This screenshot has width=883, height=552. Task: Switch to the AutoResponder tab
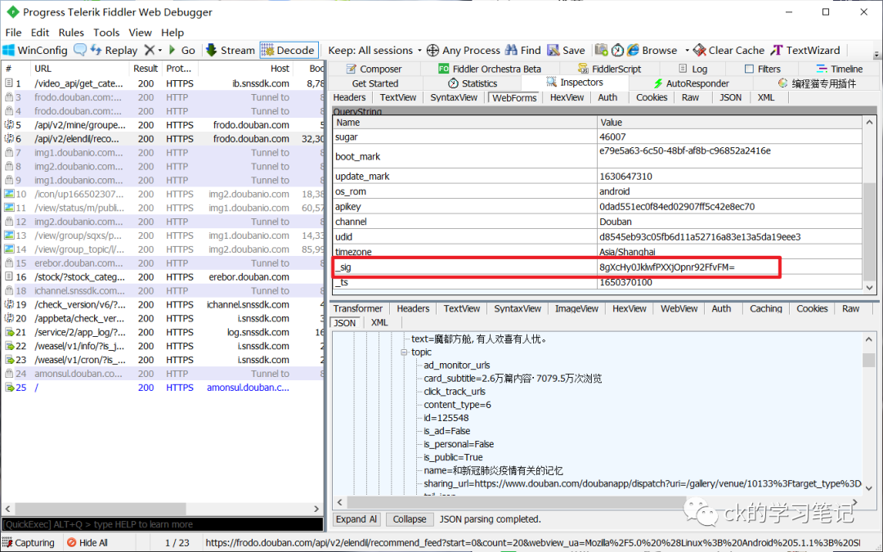point(691,83)
